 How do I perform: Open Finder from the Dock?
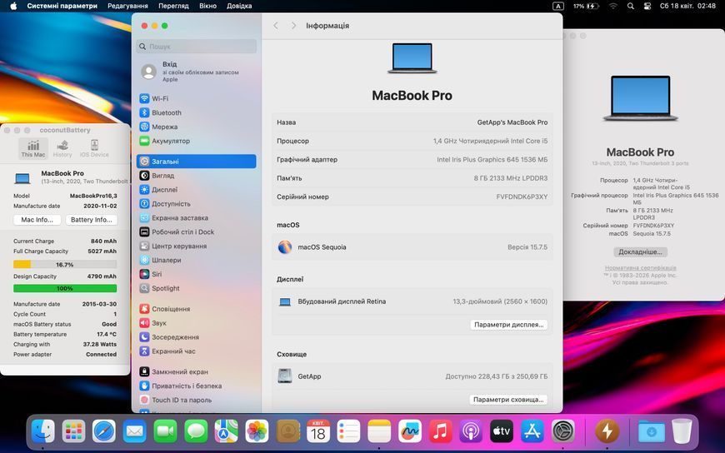pos(43,431)
